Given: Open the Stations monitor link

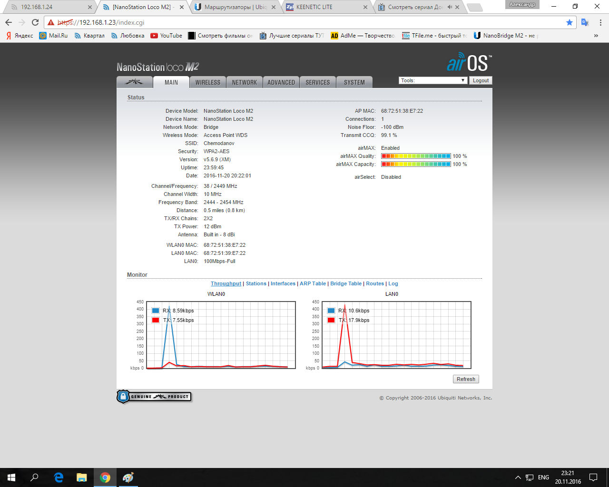Looking at the screenshot, I should [256, 283].
